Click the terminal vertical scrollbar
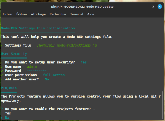The height and width of the screenshot is (121, 165). (x=163, y=105)
